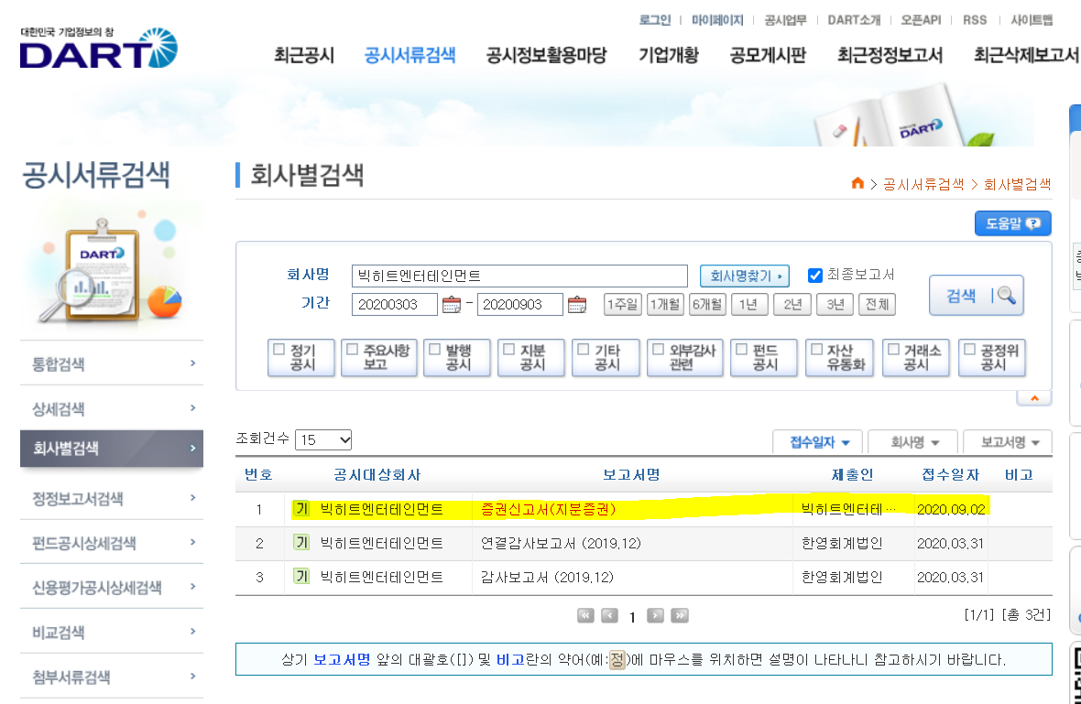1081x704 pixels.
Task: Click 오픈API link at top
Action: point(921,20)
